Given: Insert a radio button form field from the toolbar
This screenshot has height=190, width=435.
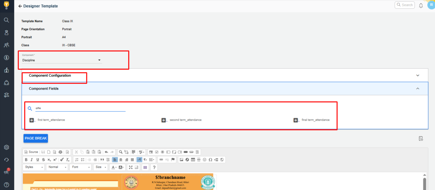Looking at the screenshot, I should pyautogui.click(x=162, y=152).
